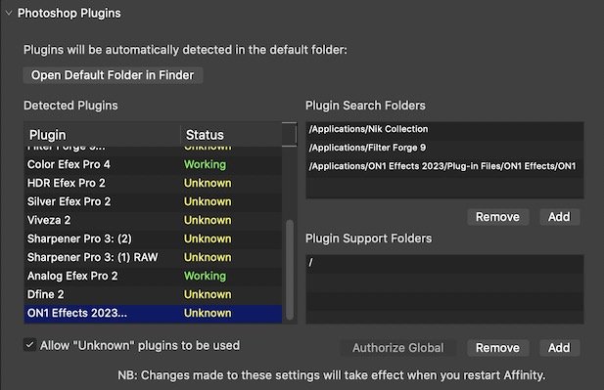Add a new Plugin Support Folder
604x390 pixels.
(559, 348)
